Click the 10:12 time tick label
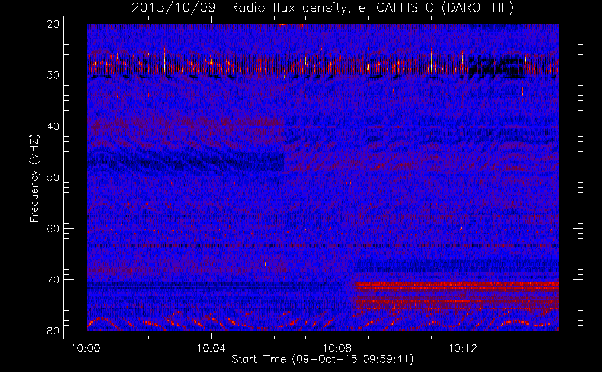 coord(463,349)
